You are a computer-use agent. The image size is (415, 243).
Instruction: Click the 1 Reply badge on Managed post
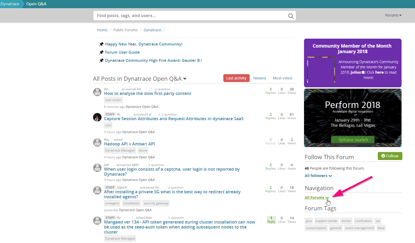(x=271, y=220)
